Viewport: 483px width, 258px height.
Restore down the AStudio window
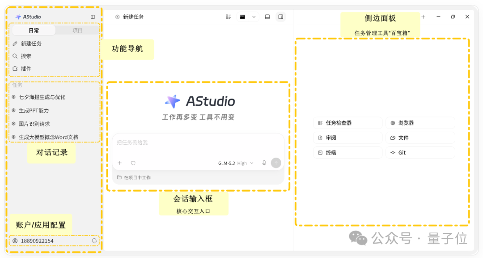click(x=453, y=17)
